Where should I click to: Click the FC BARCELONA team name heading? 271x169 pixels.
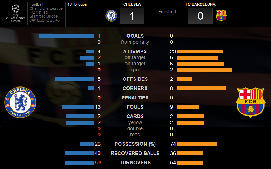200,4
